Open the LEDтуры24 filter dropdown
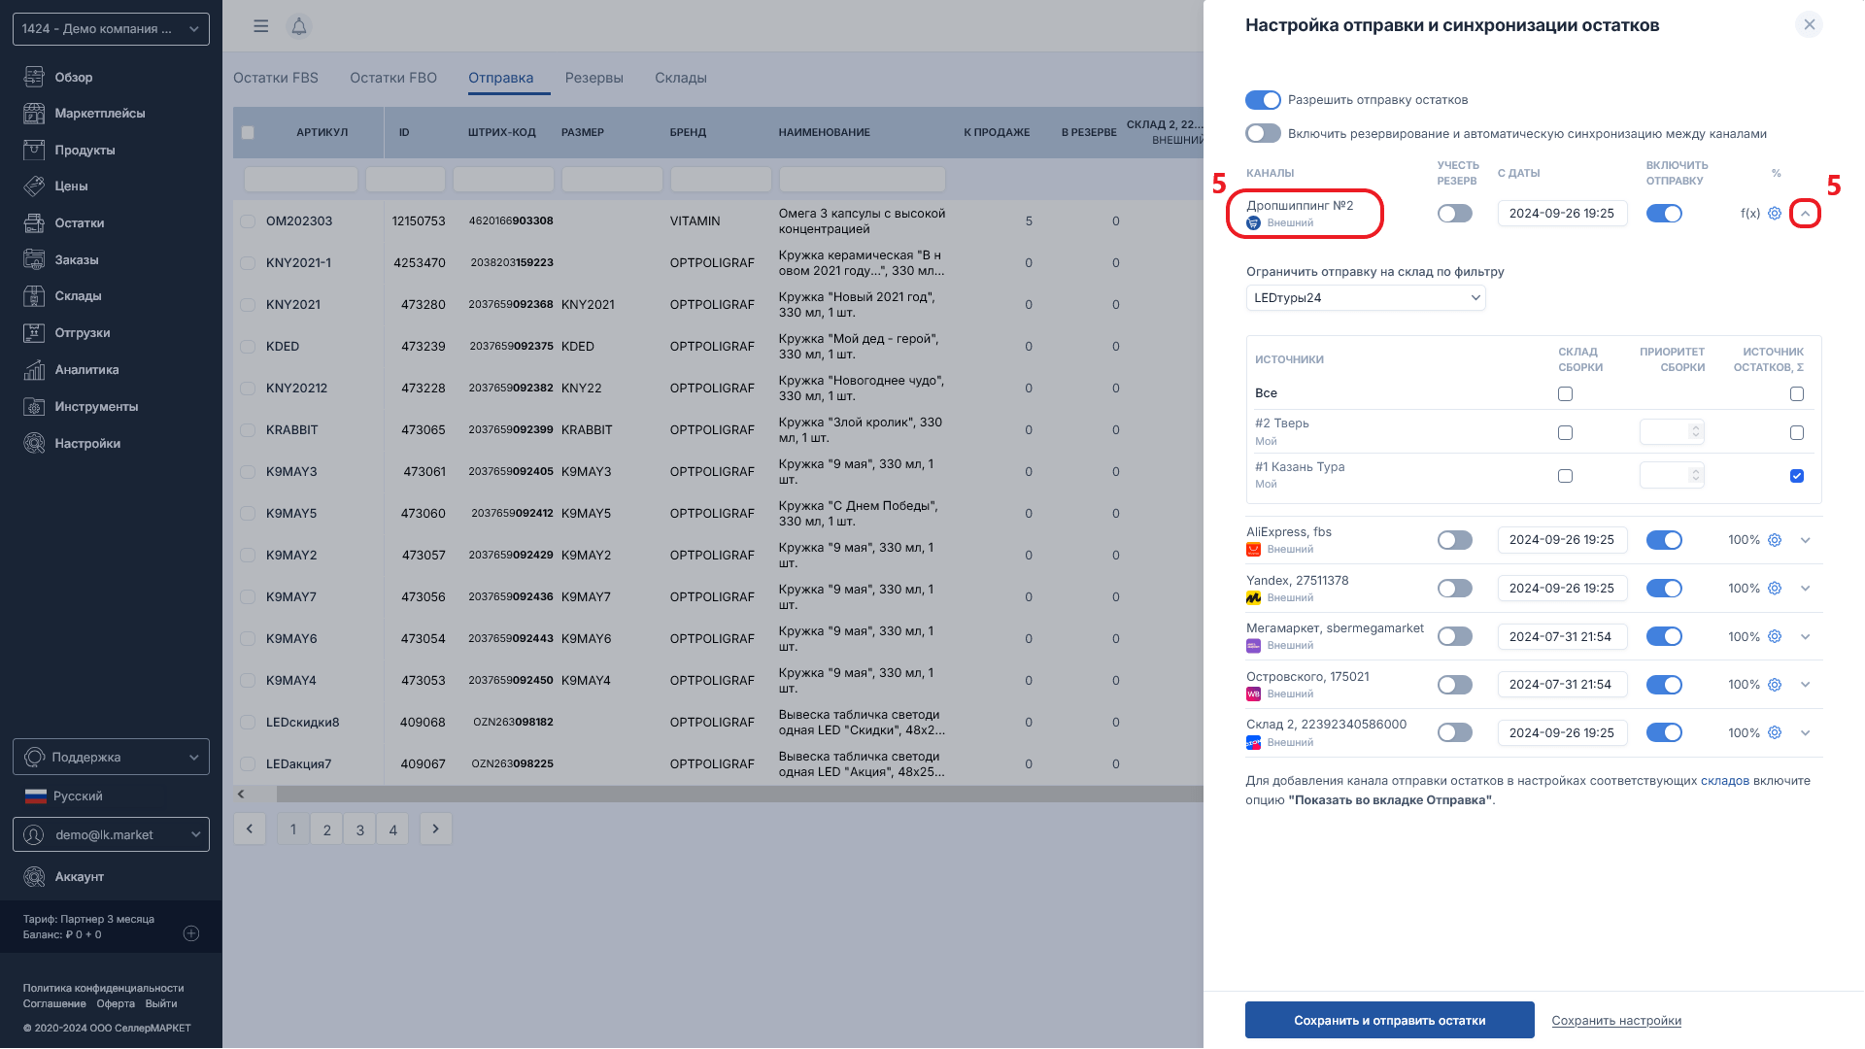This screenshot has width=1865, height=1049. click(1366, 298)
